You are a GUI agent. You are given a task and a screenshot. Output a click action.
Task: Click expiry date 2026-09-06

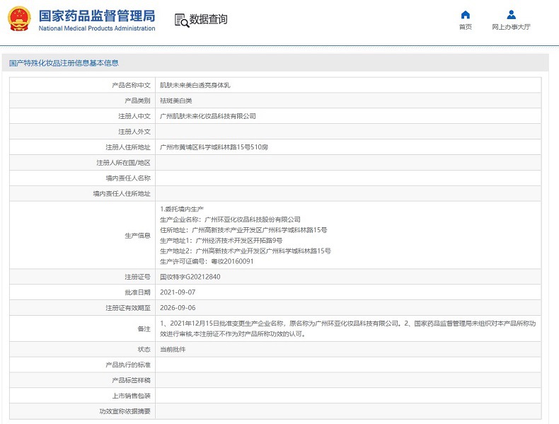click(x=177, y=308)
